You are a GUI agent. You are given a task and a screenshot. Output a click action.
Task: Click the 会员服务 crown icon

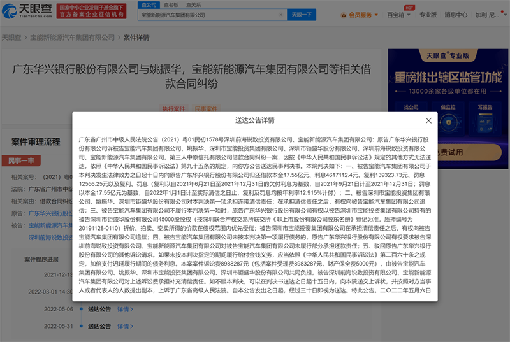344,15
